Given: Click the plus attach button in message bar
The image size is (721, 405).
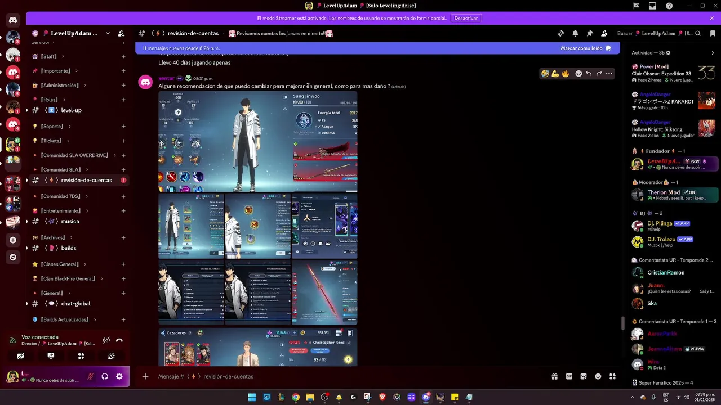Looking at the screenshot, I should click(x=145, y=376).
